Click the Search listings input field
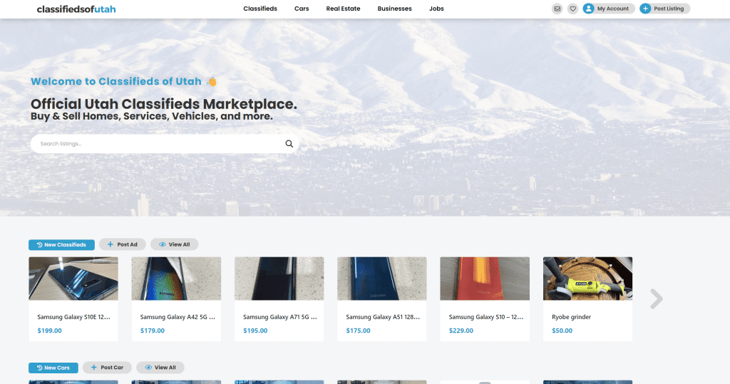Viewport: 730px width, 384px height. (157, 144)
